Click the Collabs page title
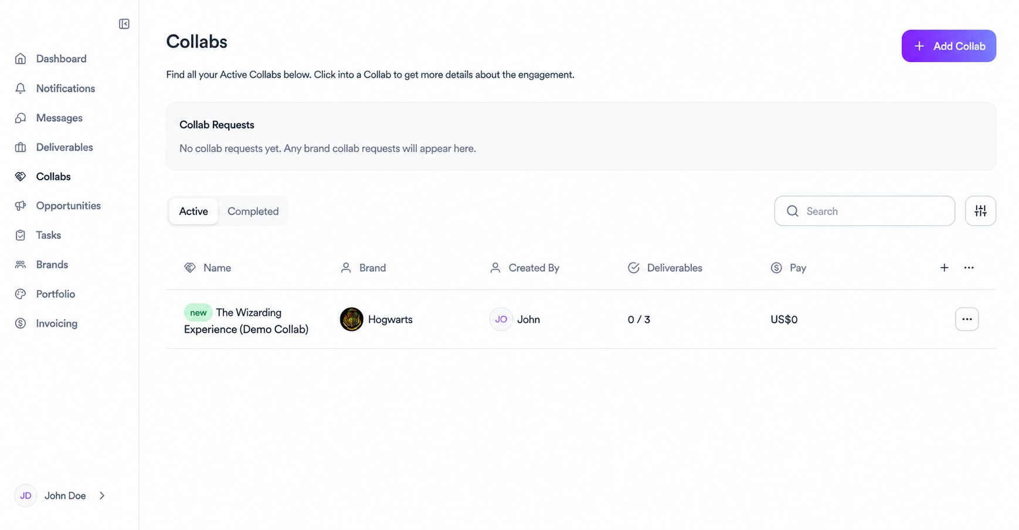This screenshot has height=530, width=1019. point(196,42)
